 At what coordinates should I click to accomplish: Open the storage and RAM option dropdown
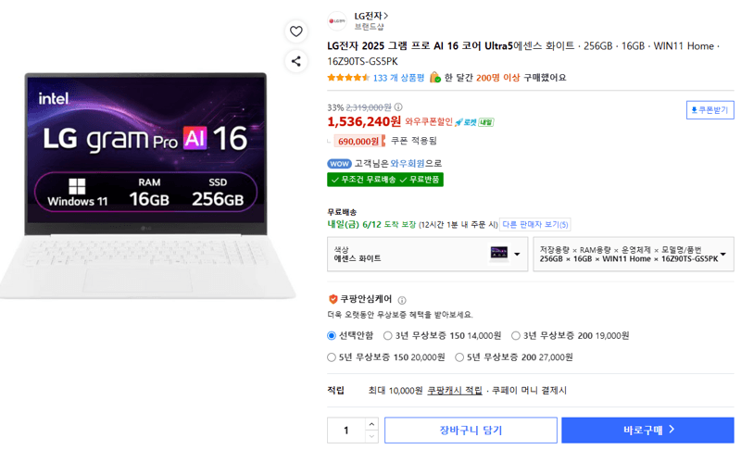pos(634,254)
